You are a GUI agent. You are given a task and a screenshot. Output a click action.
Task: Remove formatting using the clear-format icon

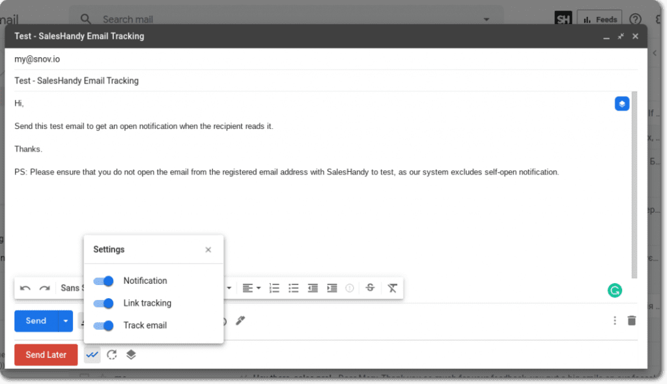tap(392, 288)
